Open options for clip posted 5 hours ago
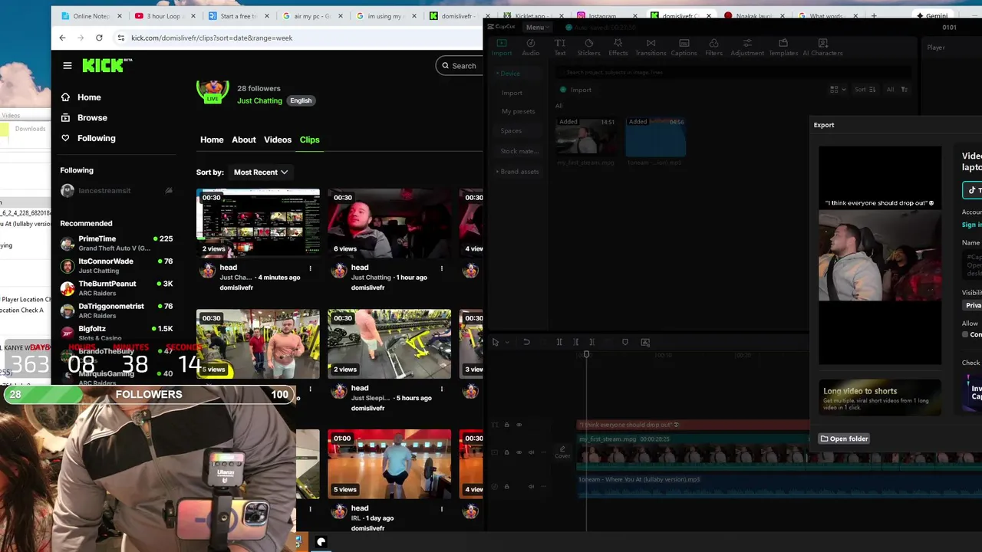The height and width of the screenshot is (552, 982). (441, 389)
